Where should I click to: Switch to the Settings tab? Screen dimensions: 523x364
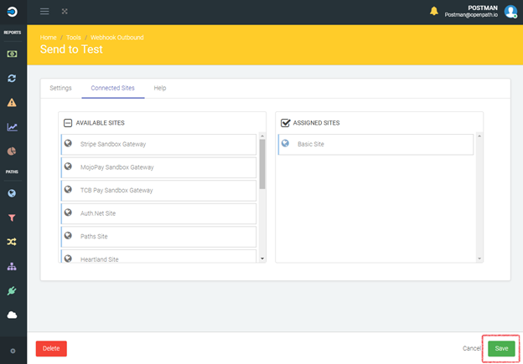click(x=60, y=88)
